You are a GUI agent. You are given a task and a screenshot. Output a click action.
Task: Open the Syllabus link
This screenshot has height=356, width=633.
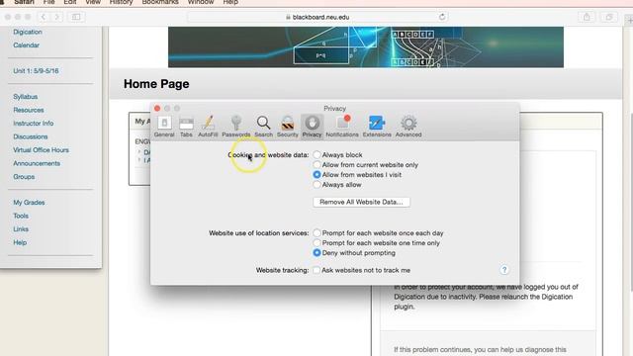[x=26, y=97]
